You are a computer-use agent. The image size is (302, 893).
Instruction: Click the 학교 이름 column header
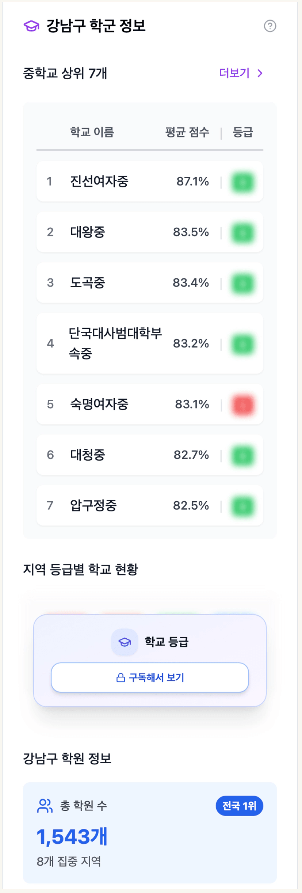pos(92,132)
